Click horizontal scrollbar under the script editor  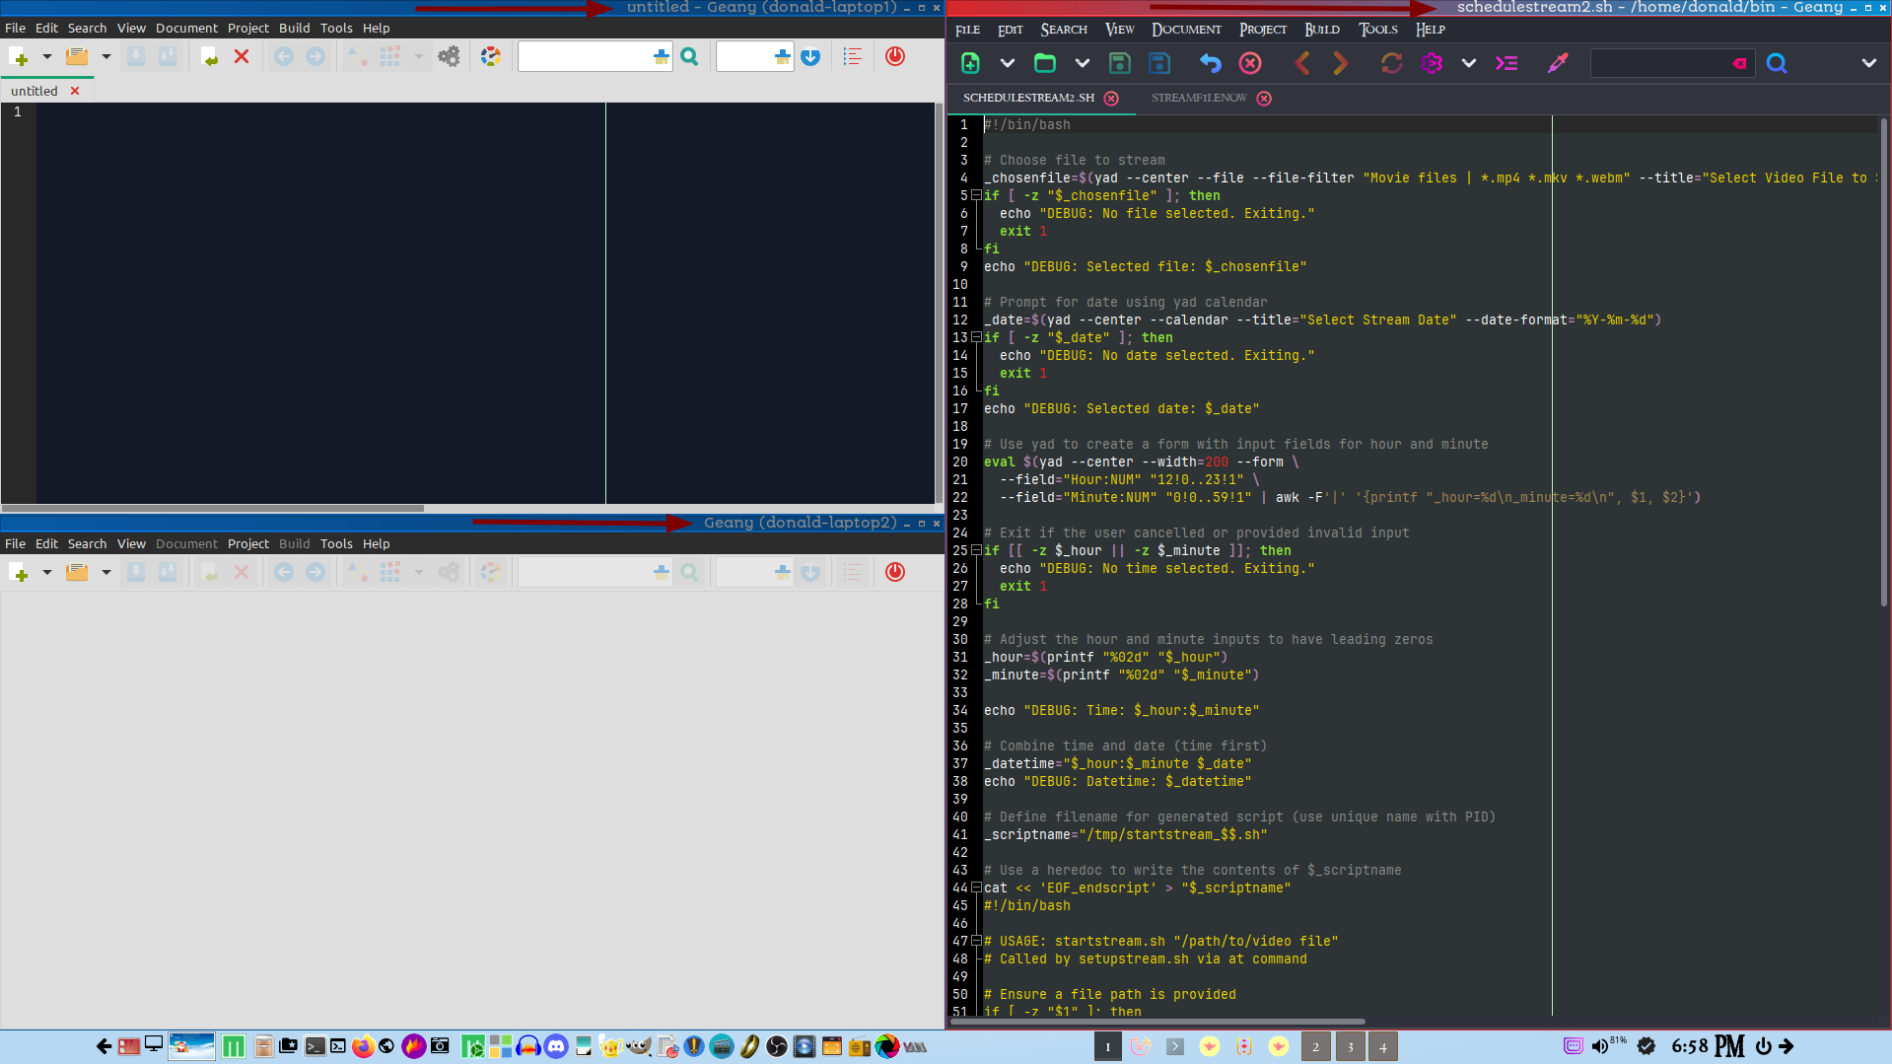pyautogui.click(x=1156, y=1022)
